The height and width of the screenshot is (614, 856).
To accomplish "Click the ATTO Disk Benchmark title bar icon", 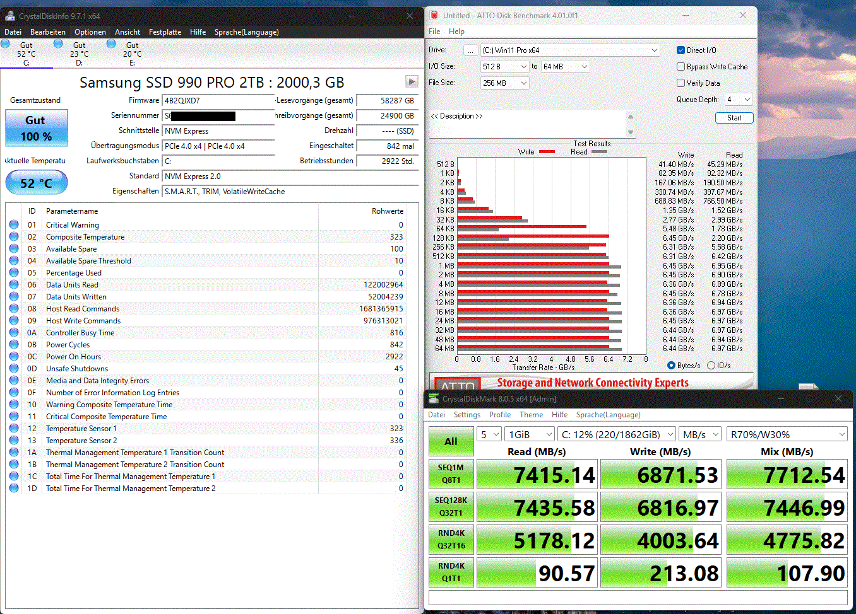I will pyautogui.click(x=434, y=15).
